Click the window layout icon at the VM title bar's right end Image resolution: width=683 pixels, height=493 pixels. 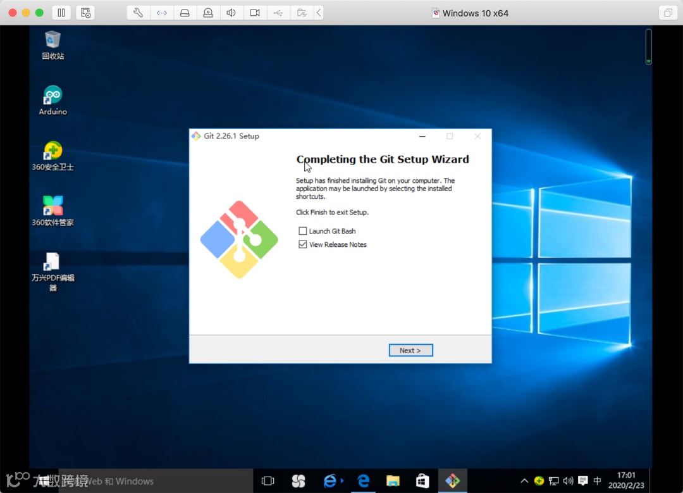click(668, 13)
